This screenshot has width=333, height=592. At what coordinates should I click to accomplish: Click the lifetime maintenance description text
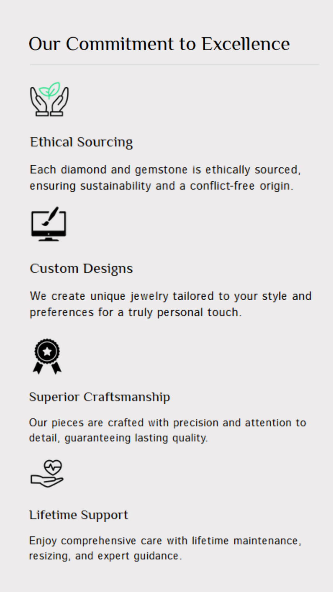[x=165, y=548]
